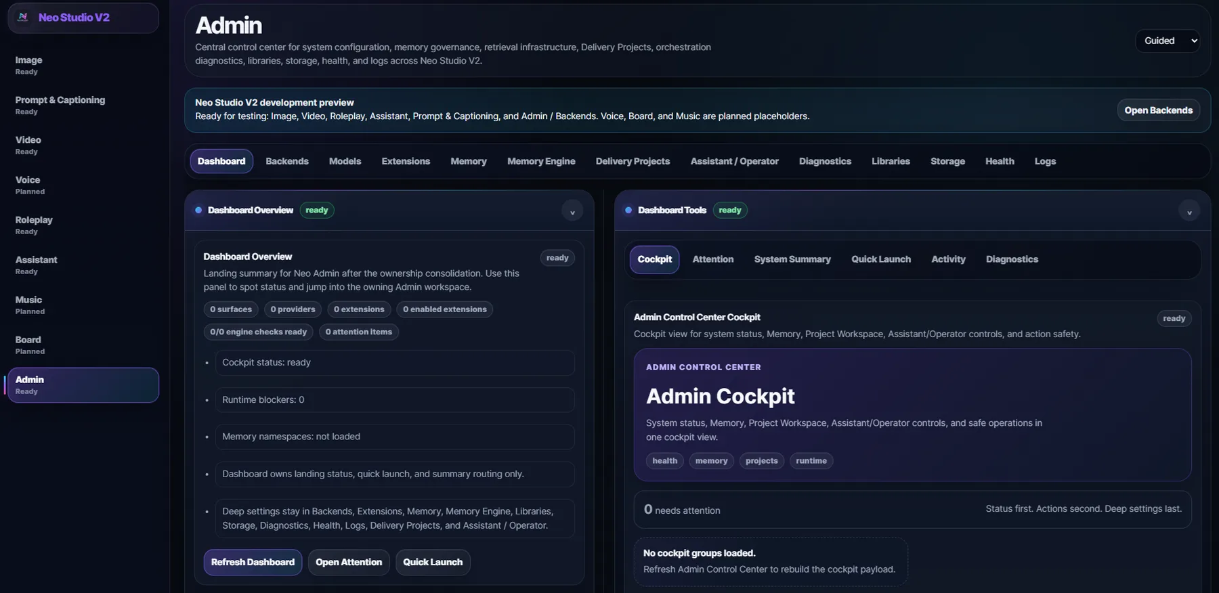This screenshot has width=1219, height=593.
Task: Click the Neo Studio V2 logo icon
Action: [x=23, y=18]
